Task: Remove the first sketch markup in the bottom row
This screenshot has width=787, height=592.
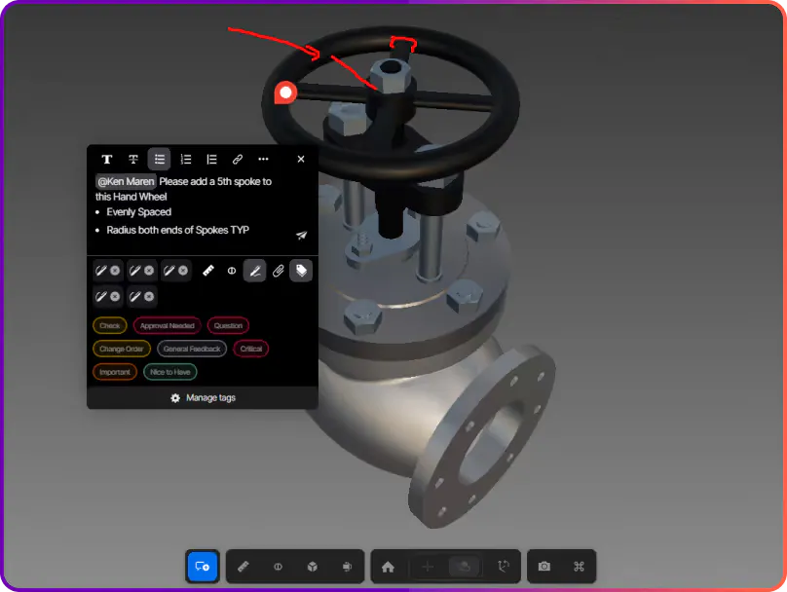Action: point(115,297)
